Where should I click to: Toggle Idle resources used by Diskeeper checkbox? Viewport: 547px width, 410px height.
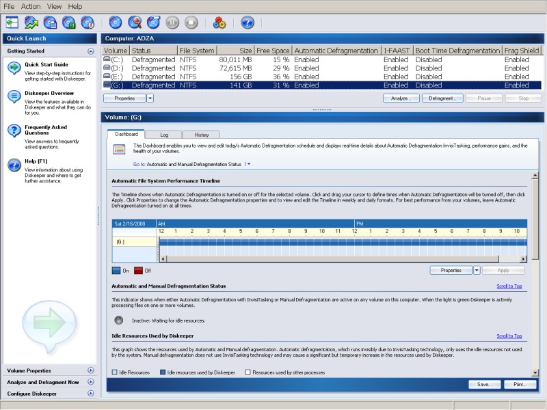(163, 372)
